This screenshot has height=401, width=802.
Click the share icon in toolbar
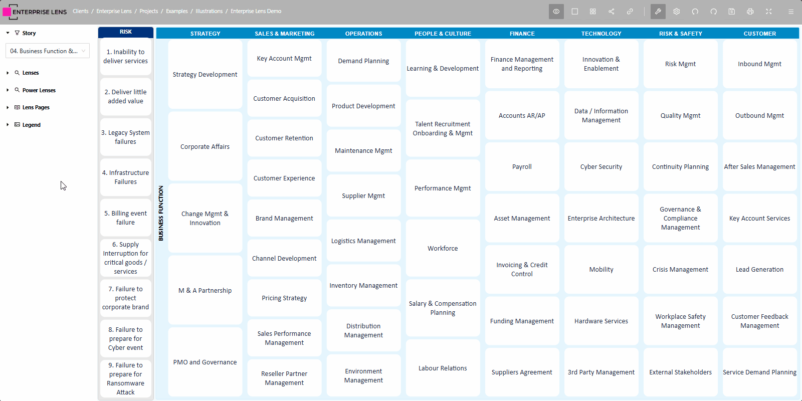(x=612, y=12)
